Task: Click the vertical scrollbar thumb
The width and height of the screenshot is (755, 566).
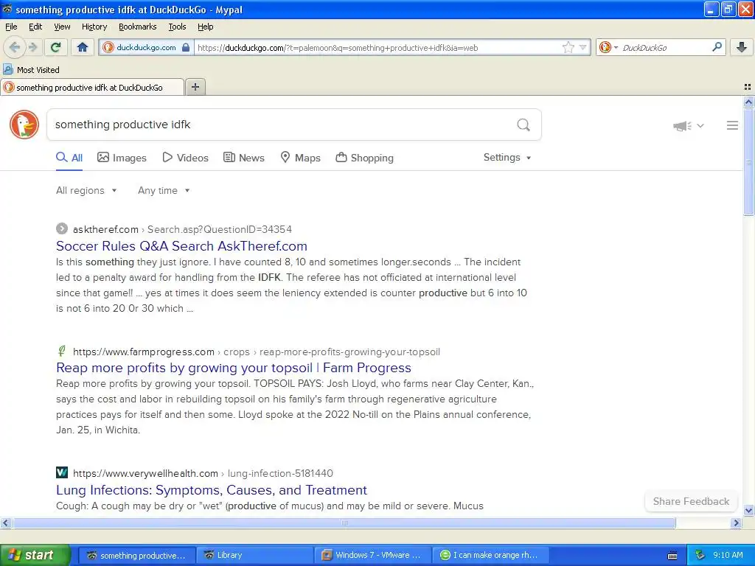Action: (x=748, y=161)
